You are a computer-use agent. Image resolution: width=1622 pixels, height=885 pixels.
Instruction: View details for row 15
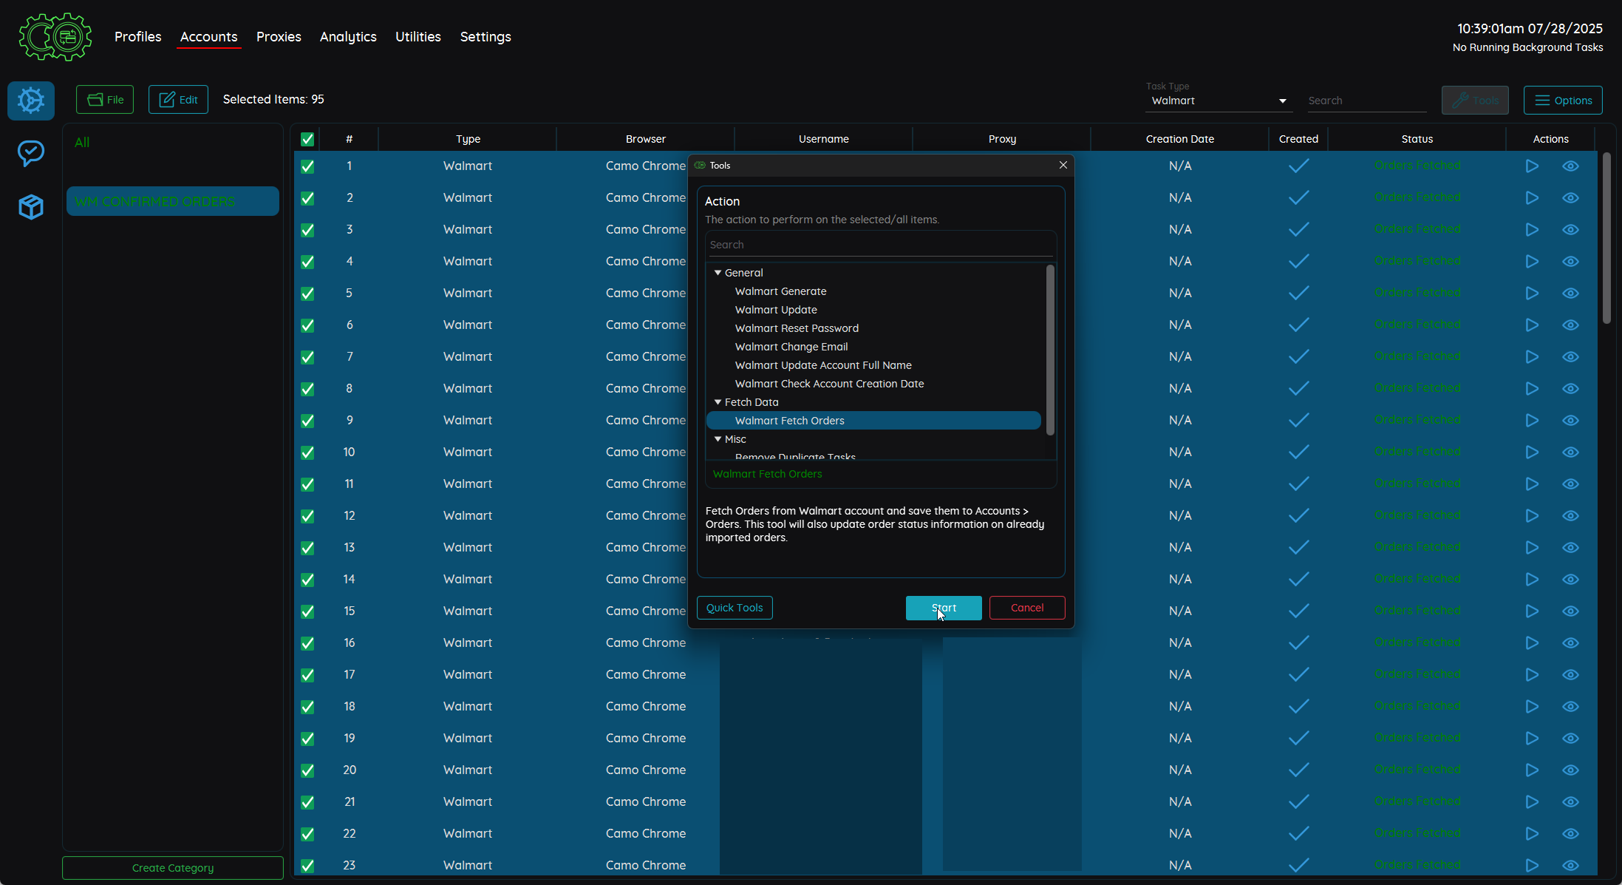[x=1570, y=611]
